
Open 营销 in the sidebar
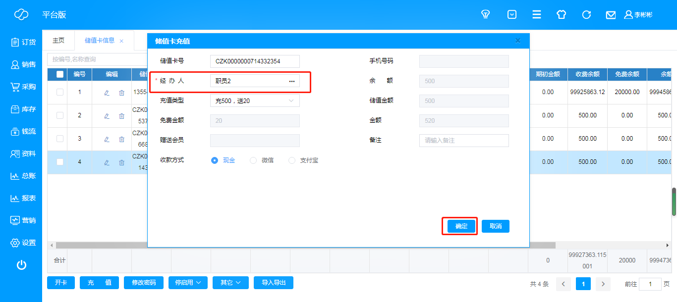[23, 220]
